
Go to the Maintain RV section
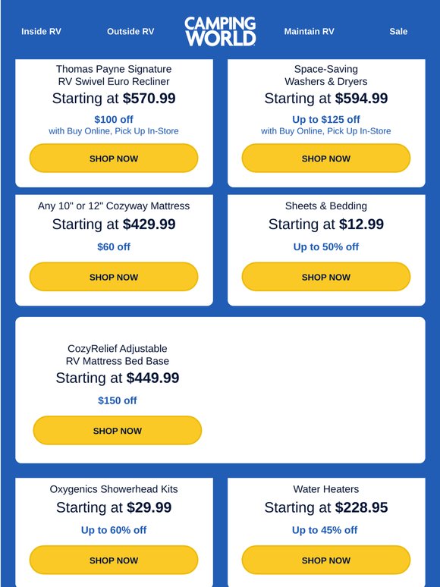309,31
